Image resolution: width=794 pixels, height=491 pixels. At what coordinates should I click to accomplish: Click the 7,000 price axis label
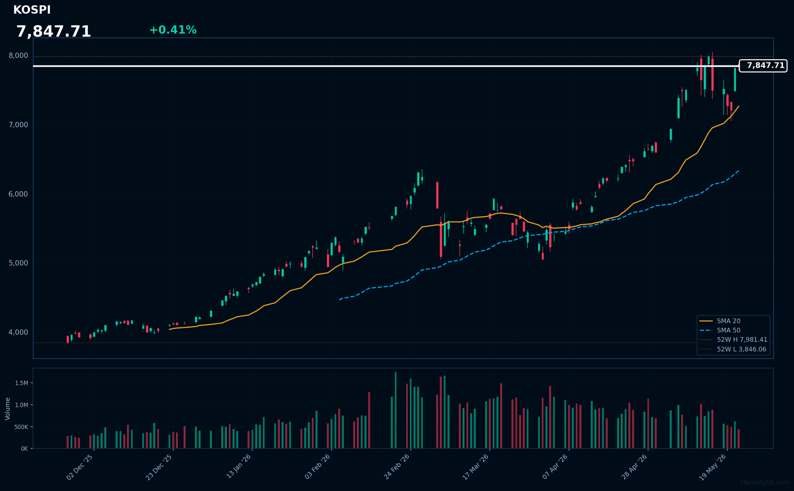[18, 125]
